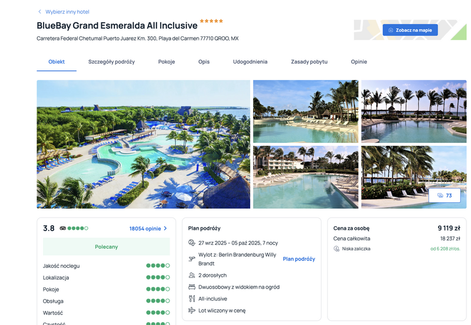Open the Udogodnienia tab
This screenshot has width=471, height=325.
coord(250,62)
